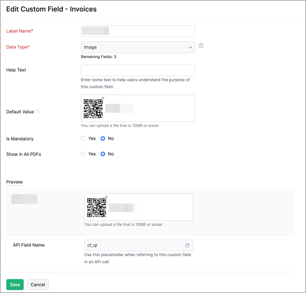Click the Help Text input field

[138, 70]
